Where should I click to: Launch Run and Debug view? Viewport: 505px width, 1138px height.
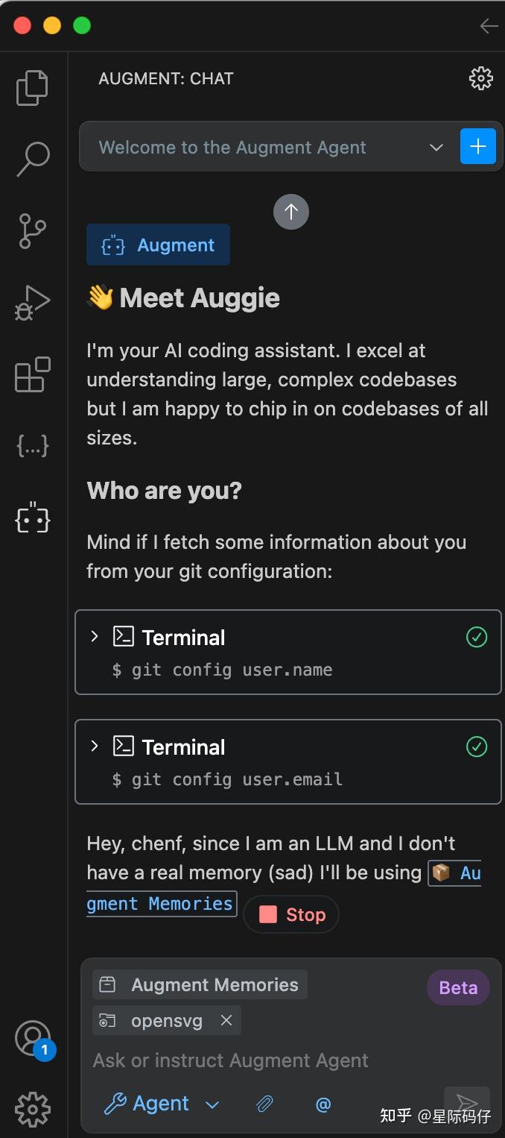coord(32,303)
